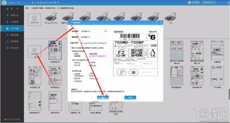Open 短信管理 in the sidebar

[12, 41]
